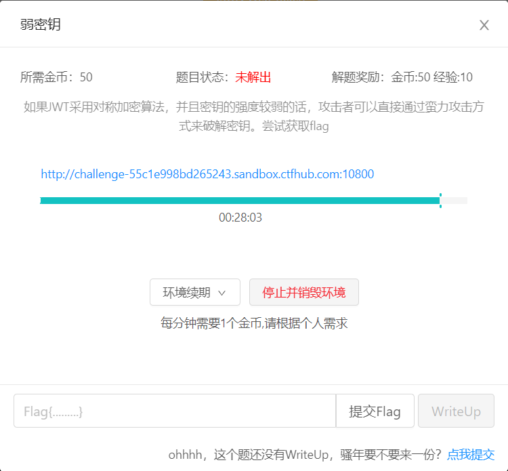Click the progress bar end marker
Screen dimensions: 508x471
click(440, 201)
